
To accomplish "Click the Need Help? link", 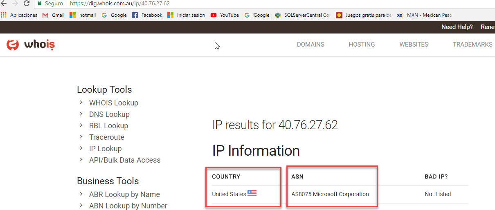I will coord(457,27).
